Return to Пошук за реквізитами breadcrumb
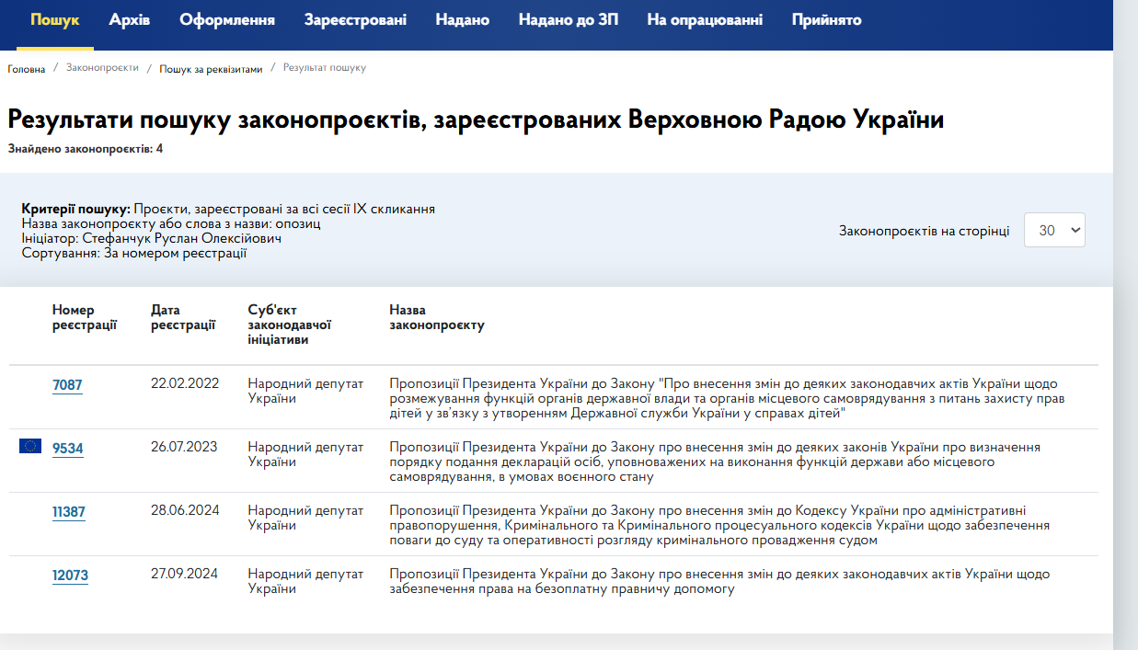 click(x=211, y=69)
